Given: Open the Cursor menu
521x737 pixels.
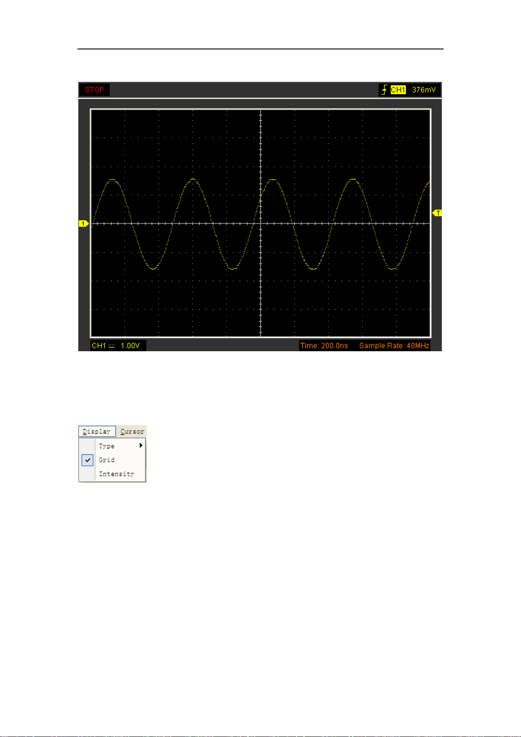Looking at the screenshot, I should tap(132, 431).
